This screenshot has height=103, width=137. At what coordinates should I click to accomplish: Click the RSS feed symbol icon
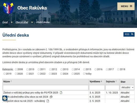pyautogui.click(x=132, y=34)
